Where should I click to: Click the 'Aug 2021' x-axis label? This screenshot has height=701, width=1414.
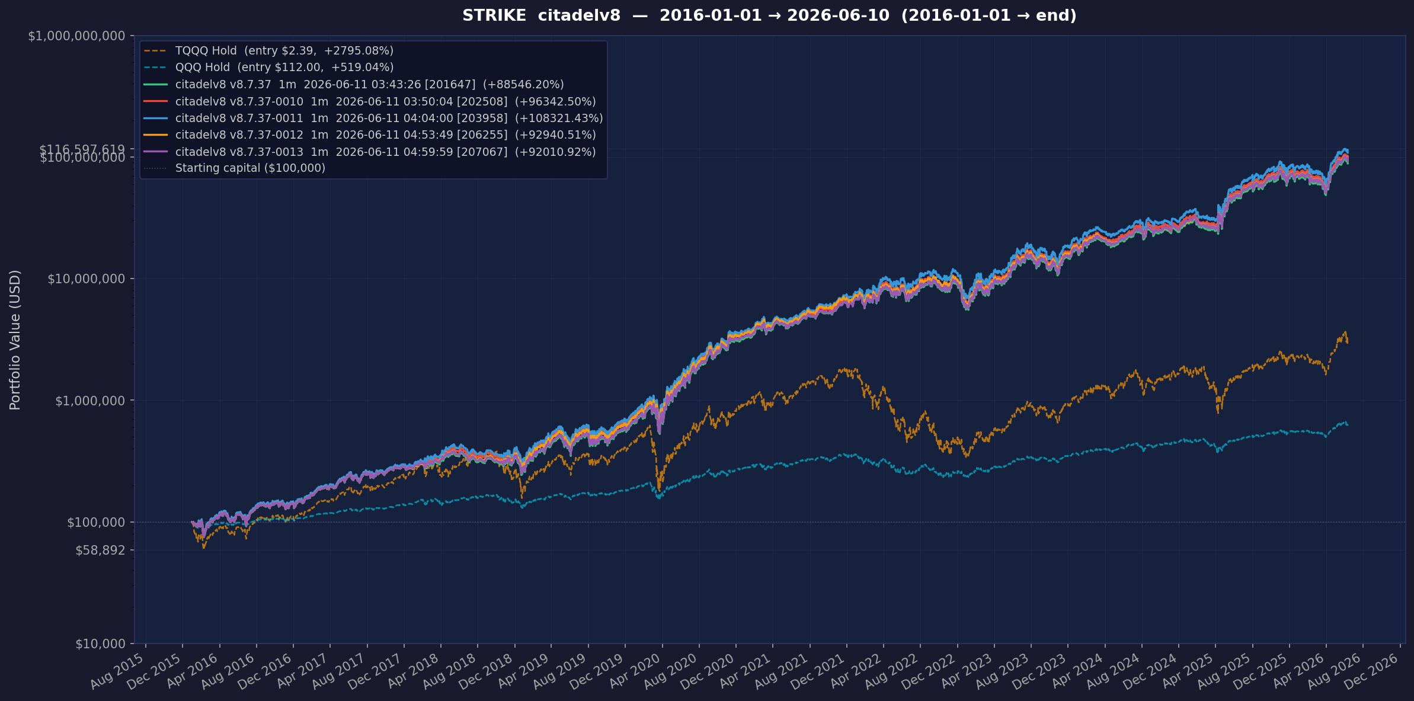point(780,671)
